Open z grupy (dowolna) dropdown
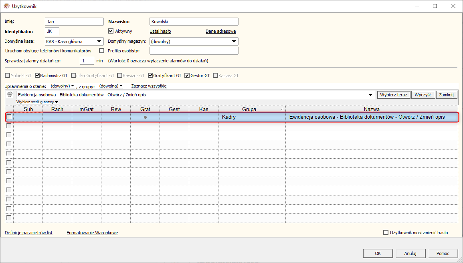 point(111,86)
